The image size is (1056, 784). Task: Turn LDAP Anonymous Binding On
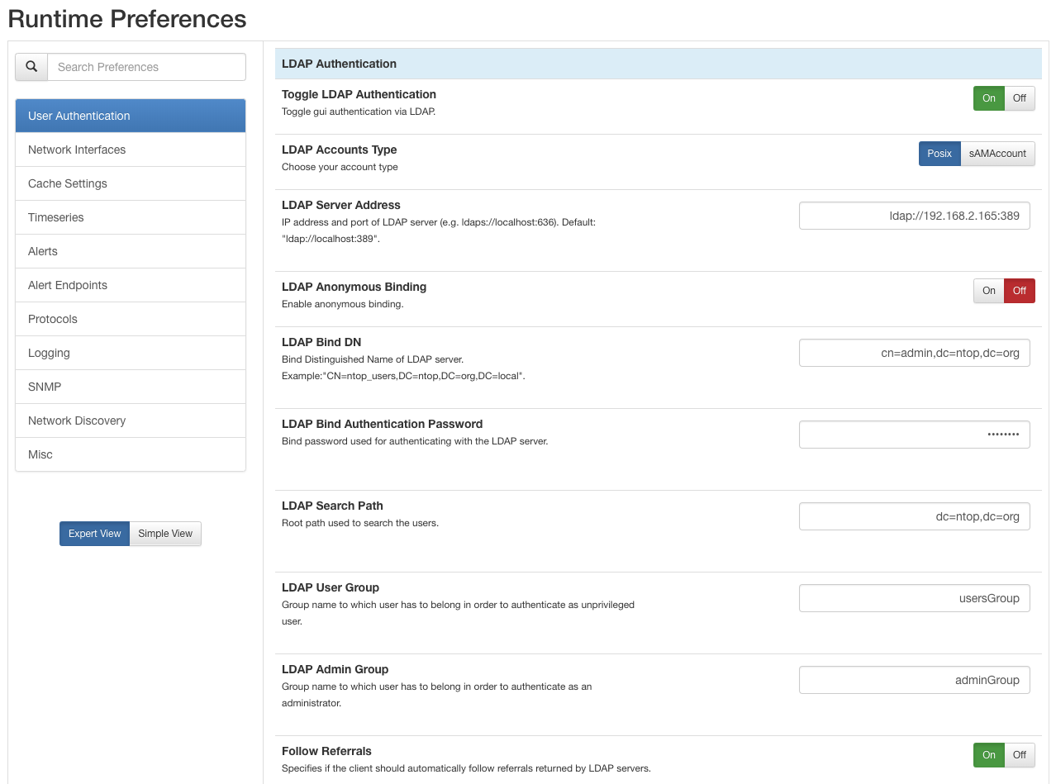989,291
